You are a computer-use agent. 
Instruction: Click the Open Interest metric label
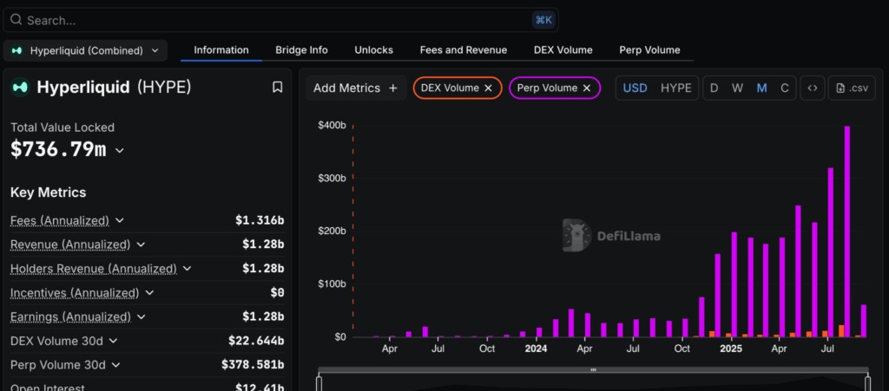pos(48,388)
